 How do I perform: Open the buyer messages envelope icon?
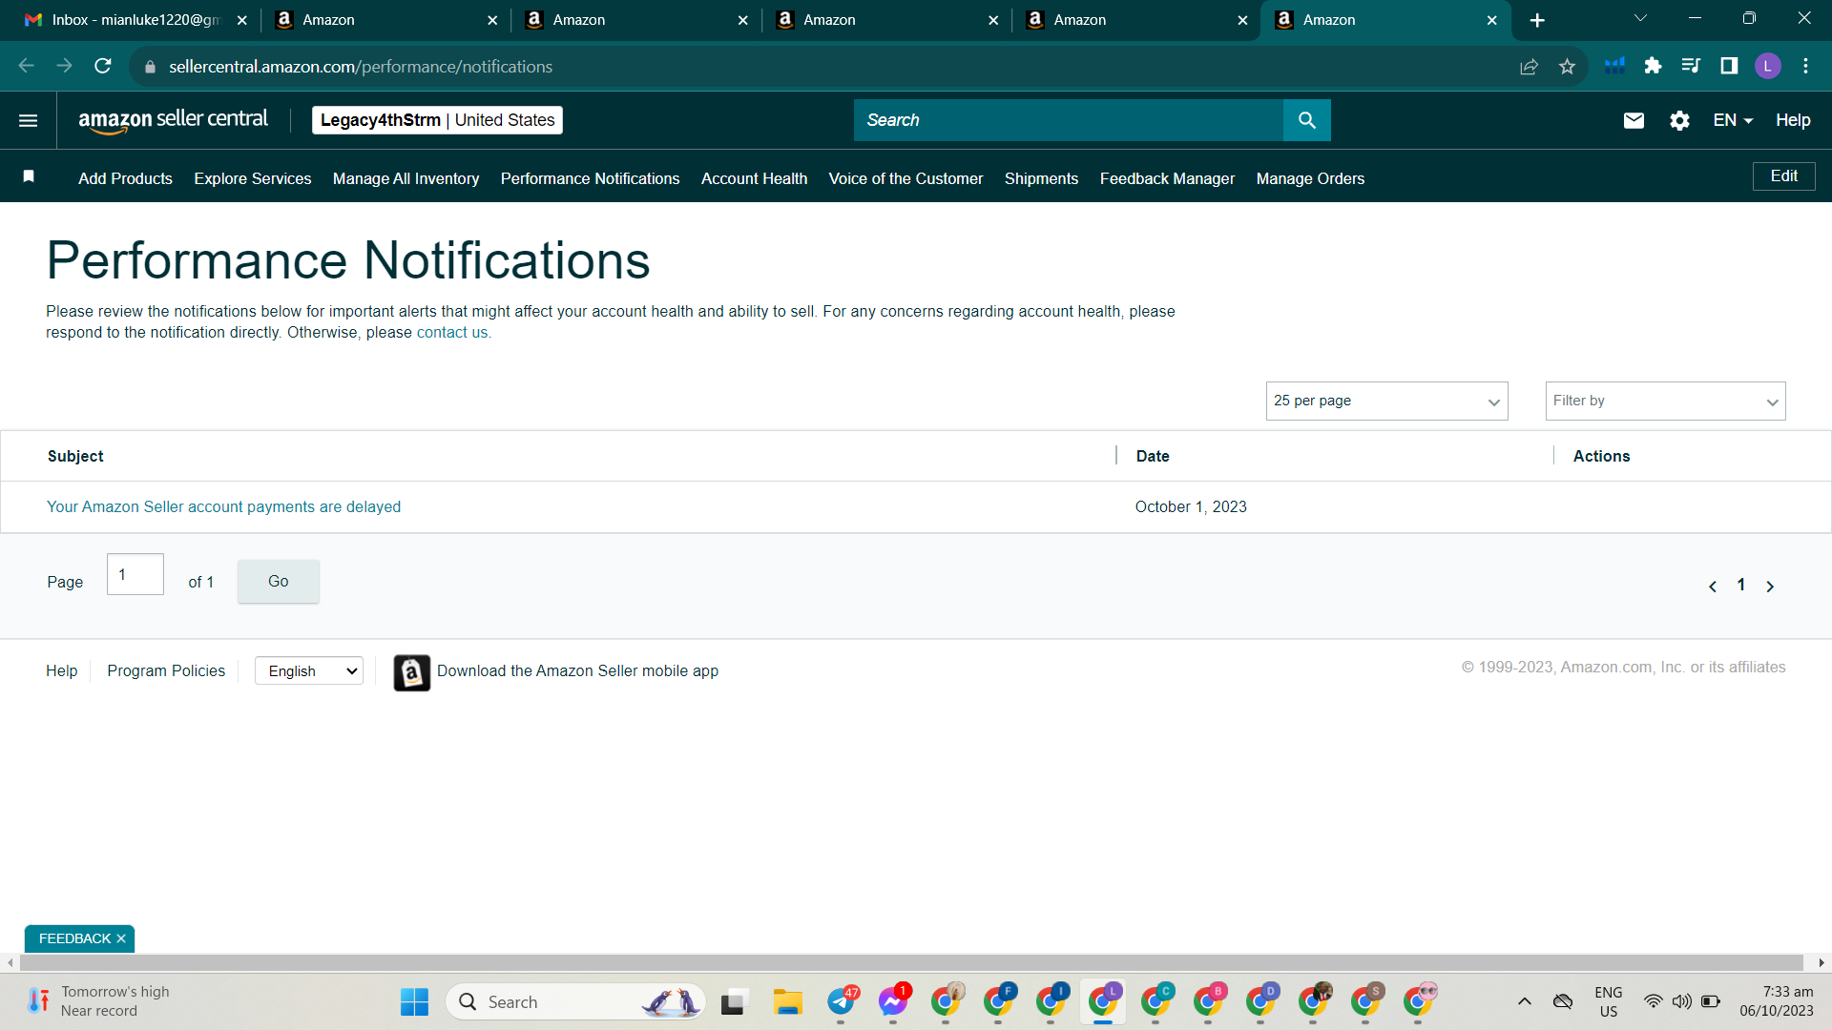tap(1634, 120)
